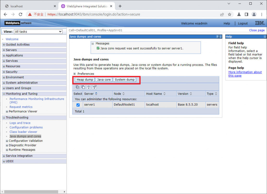Close the WebSphere Integrated Solutions tab

(x=111, y=6)
